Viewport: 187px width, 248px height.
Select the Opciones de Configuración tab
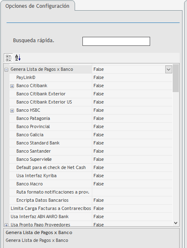coord(37,6)
